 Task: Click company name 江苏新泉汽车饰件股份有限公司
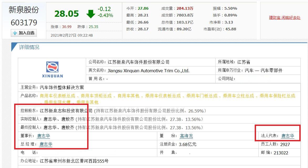(x=138, y=62)
